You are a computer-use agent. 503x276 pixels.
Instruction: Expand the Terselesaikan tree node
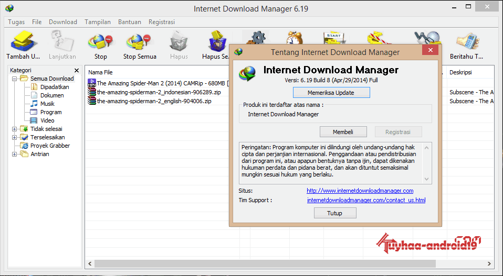click(x=14, y=137)
